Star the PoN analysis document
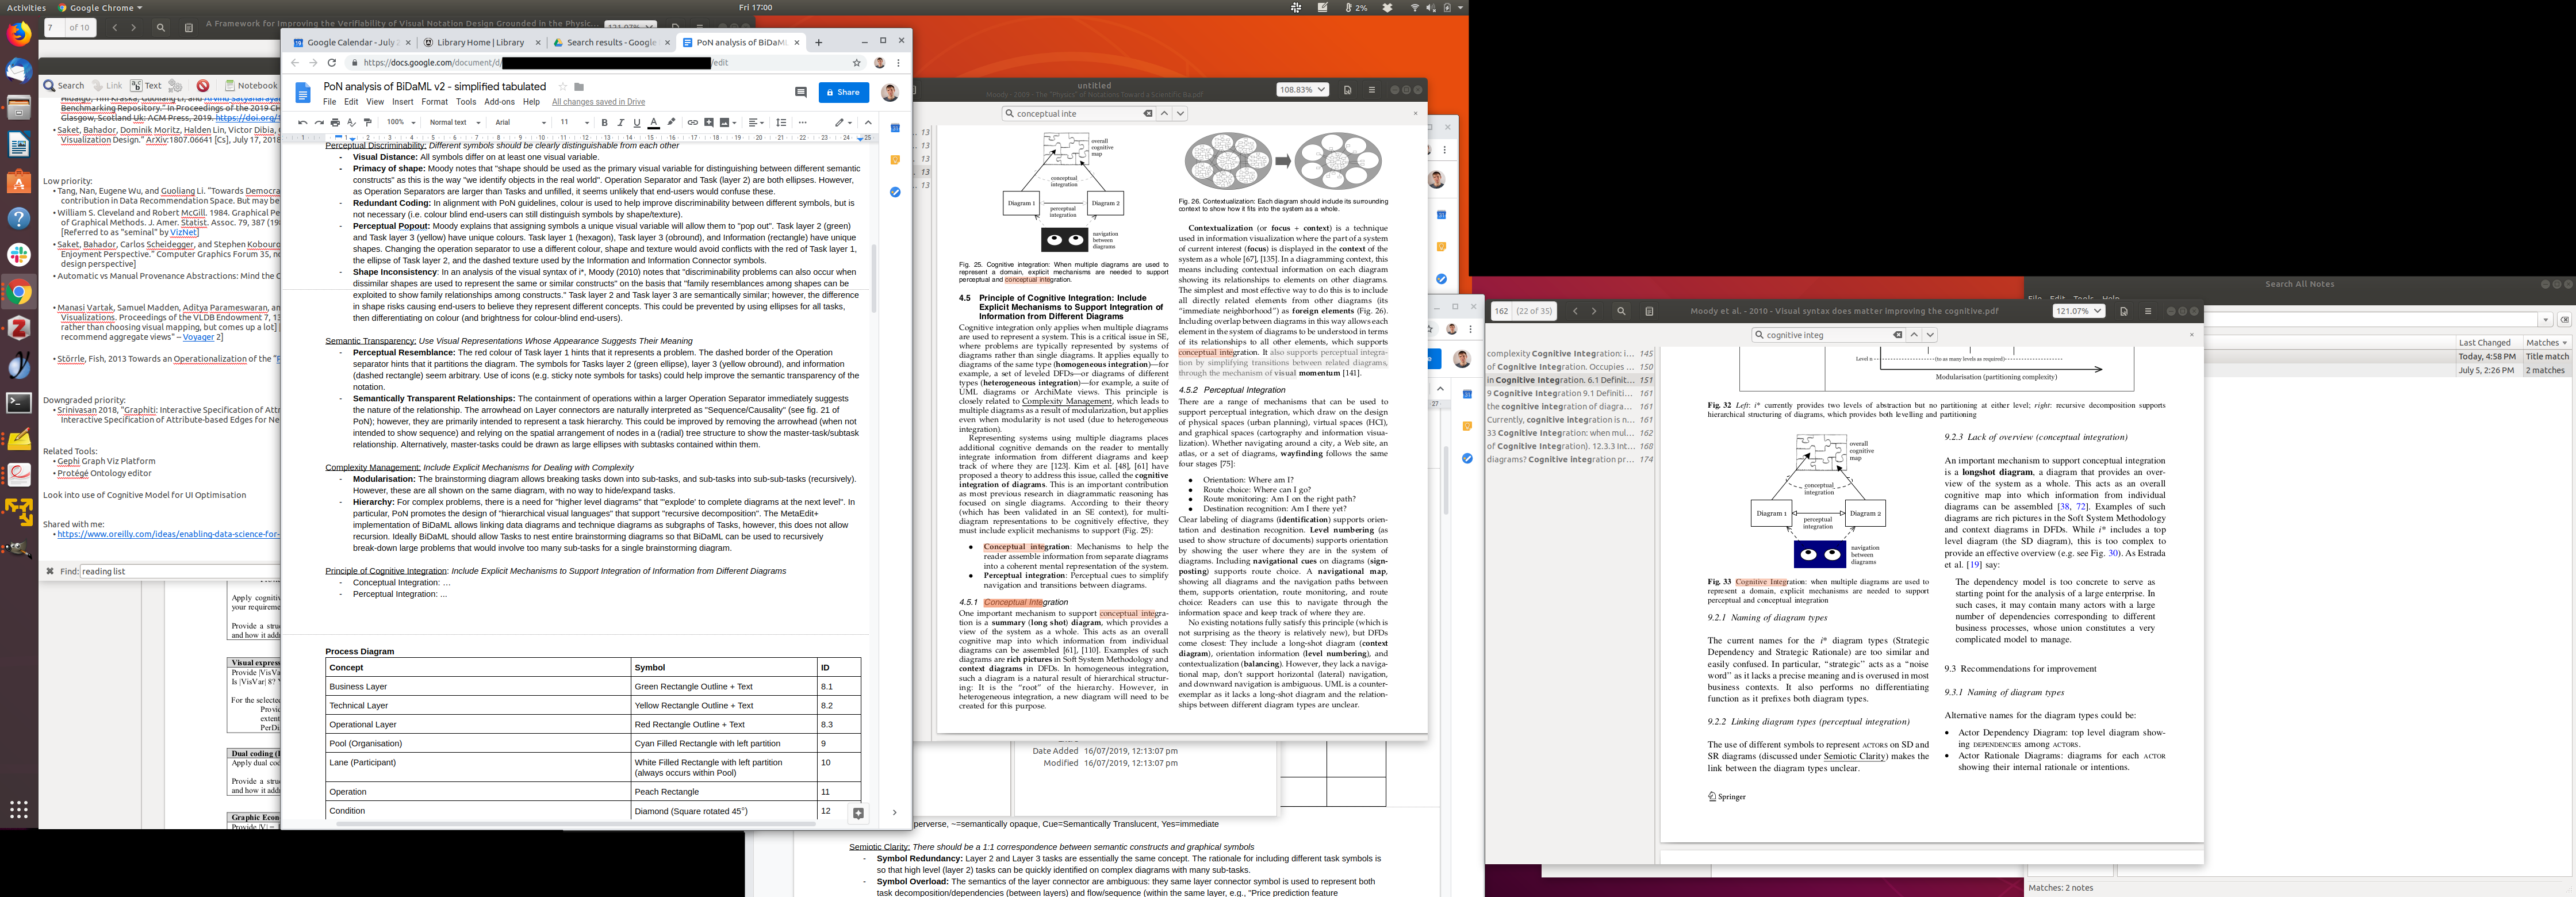2576x897 pixels. [x=562, y=87]
